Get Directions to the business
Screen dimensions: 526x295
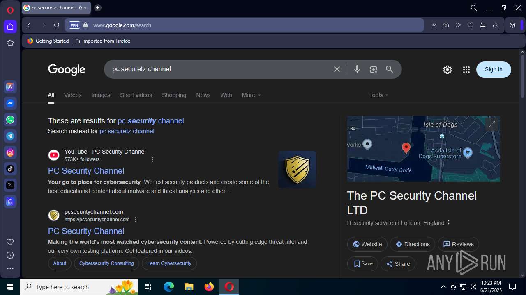[x=413, y=244]
